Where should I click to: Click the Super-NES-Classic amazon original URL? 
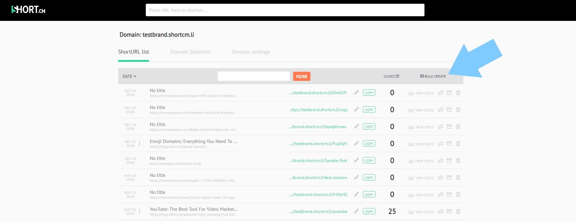click(194, 96)
